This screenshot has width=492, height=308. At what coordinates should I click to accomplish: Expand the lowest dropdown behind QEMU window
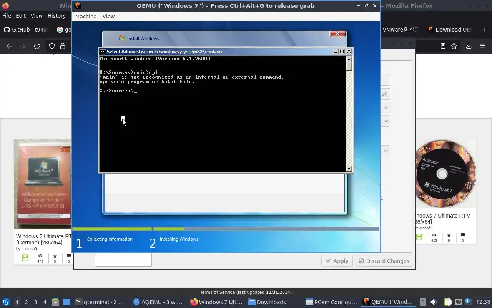point(386,150)
